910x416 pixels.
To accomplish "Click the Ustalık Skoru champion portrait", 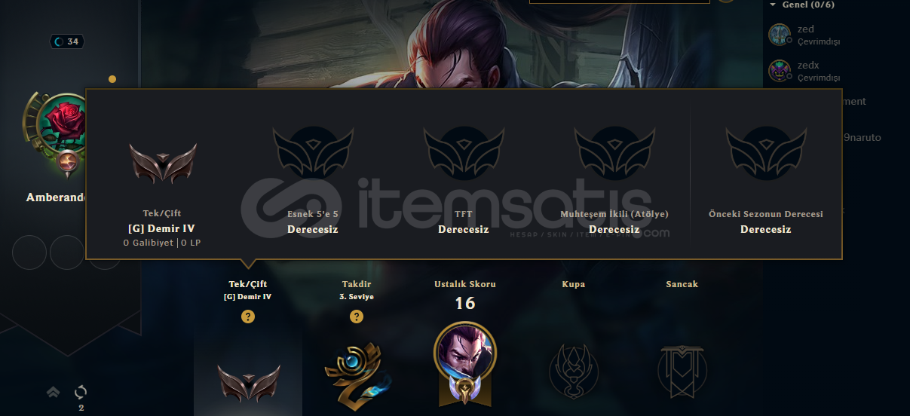I will click(465, 353).
